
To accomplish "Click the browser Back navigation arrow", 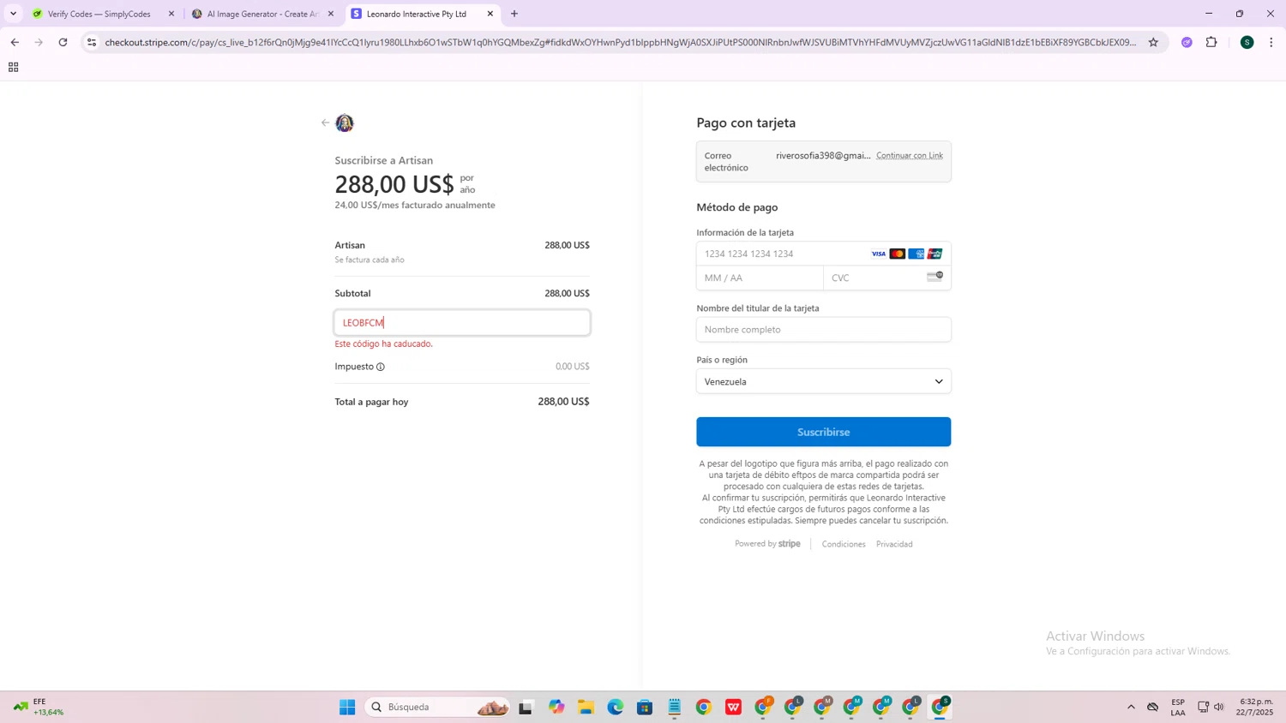I will [x=15, y=42].
